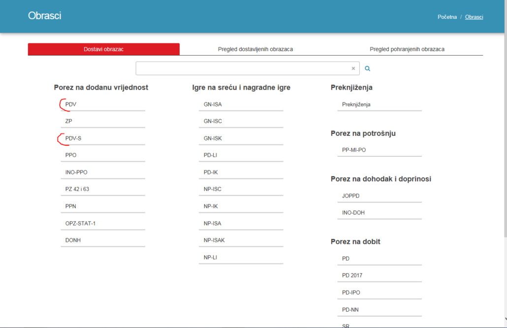The height and width of the screenshot is (328, 507).
Task: Select the Dostavi obrazac tab
Action: [x=104, y=49]
